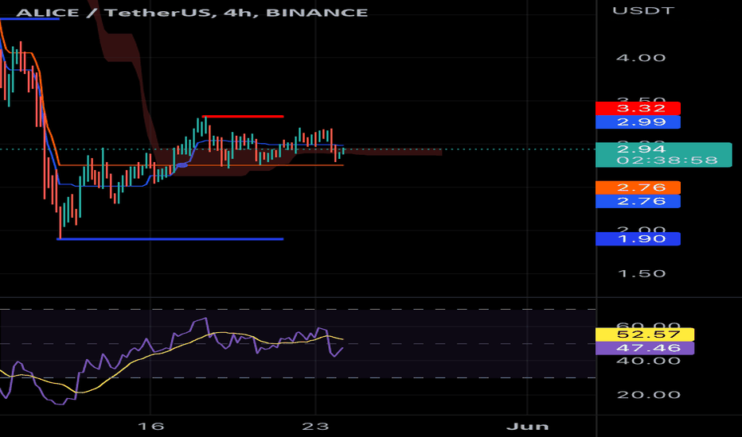
Task: Click the 4.00 price axis value
Action: pos(641,58)
